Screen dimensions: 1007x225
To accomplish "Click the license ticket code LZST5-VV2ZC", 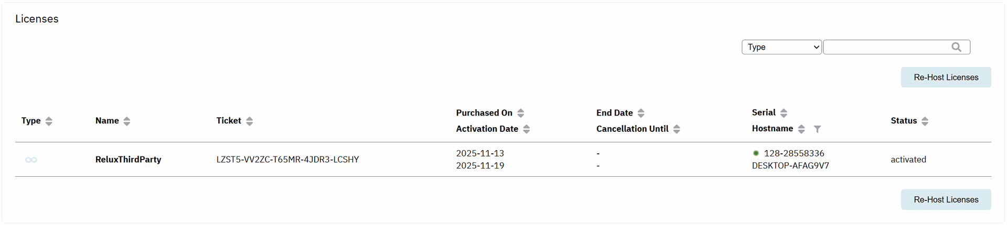I will (x=287, y=160).
